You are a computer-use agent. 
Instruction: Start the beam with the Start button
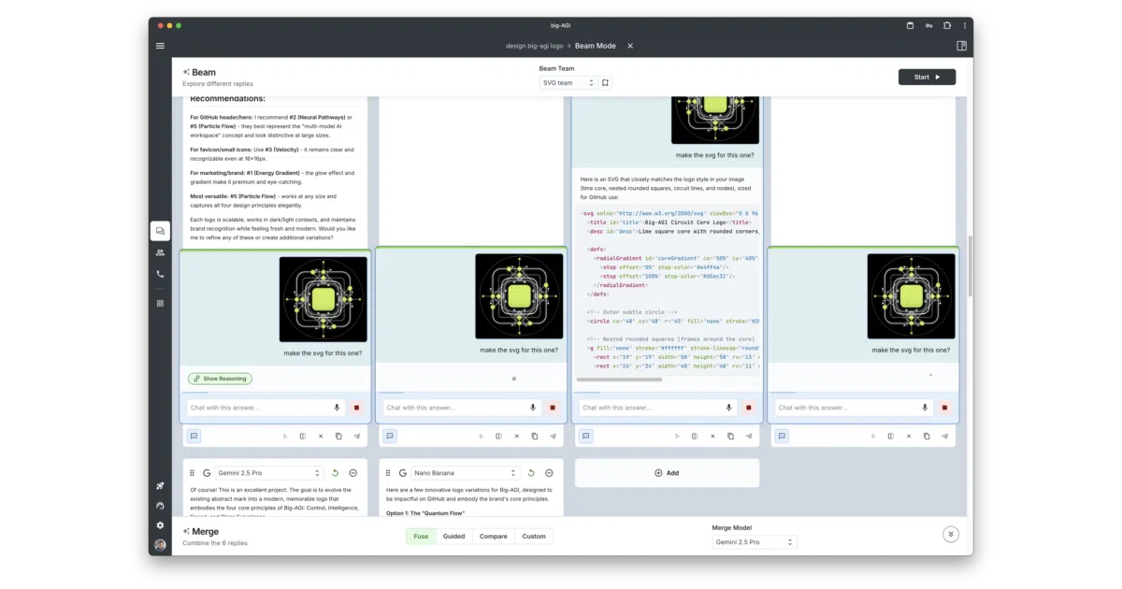(927, 77)
